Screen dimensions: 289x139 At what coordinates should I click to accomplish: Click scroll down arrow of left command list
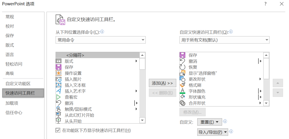point(142,120)
